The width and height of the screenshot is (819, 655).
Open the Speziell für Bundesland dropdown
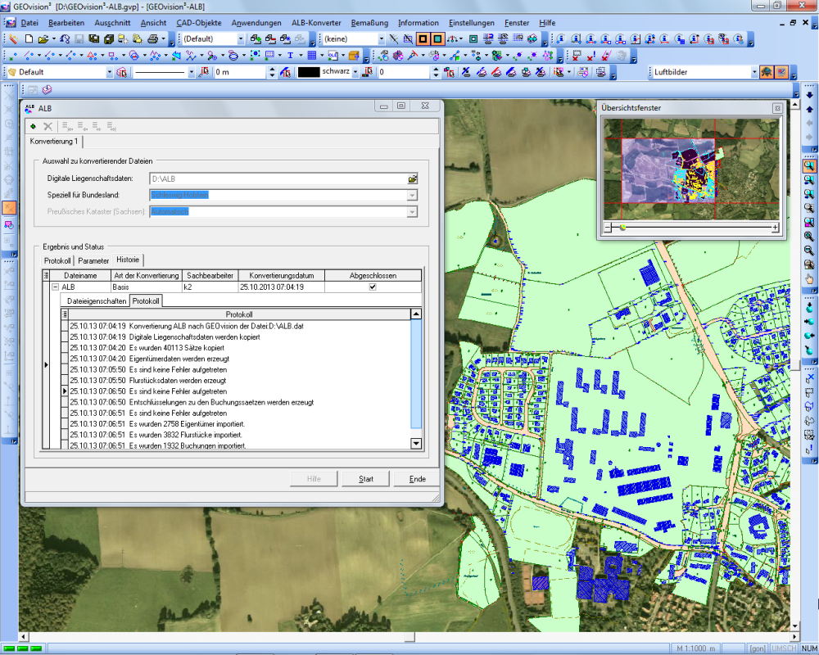coord(412,196)
